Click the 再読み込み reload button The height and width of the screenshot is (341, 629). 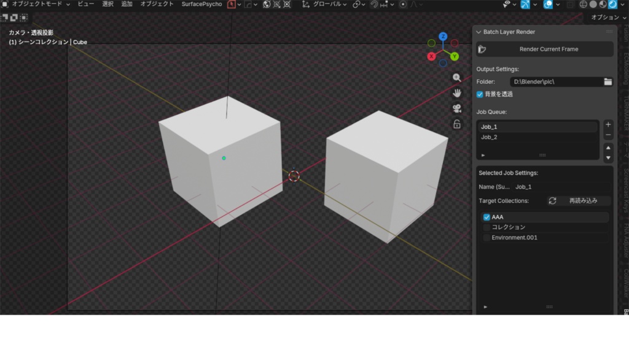coord(578,200)
